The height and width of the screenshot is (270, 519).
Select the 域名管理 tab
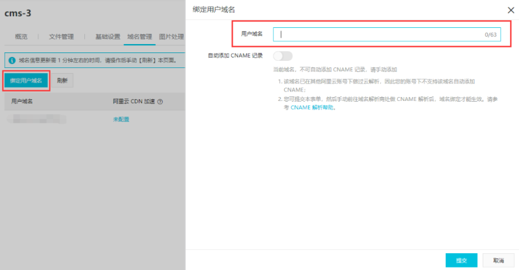point(139,36)
